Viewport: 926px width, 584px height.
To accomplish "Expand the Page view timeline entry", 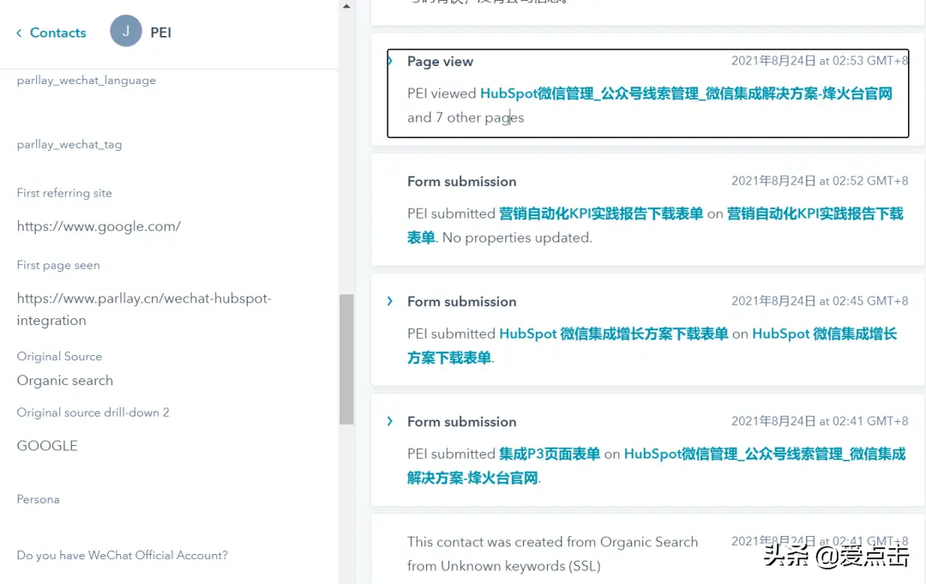I will (390, 62).
